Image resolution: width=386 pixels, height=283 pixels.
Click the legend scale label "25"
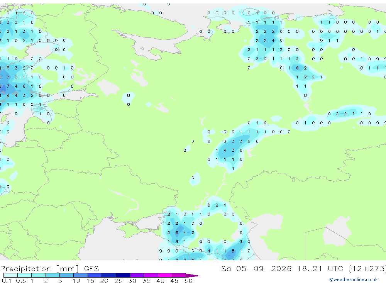[x=118, y=281]
